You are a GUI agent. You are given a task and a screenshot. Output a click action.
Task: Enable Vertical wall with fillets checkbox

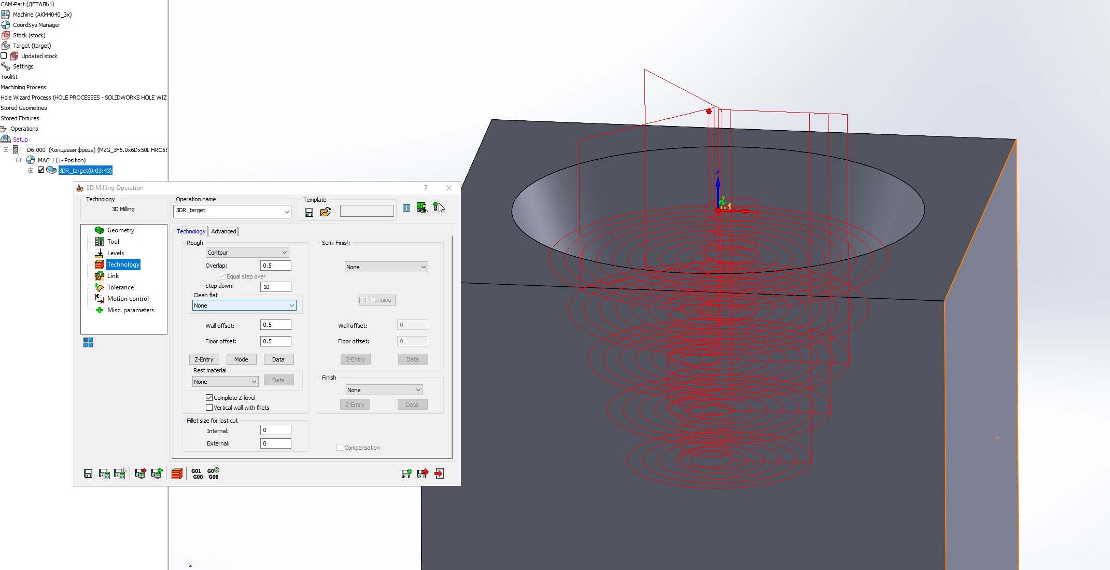pos(209,408)
